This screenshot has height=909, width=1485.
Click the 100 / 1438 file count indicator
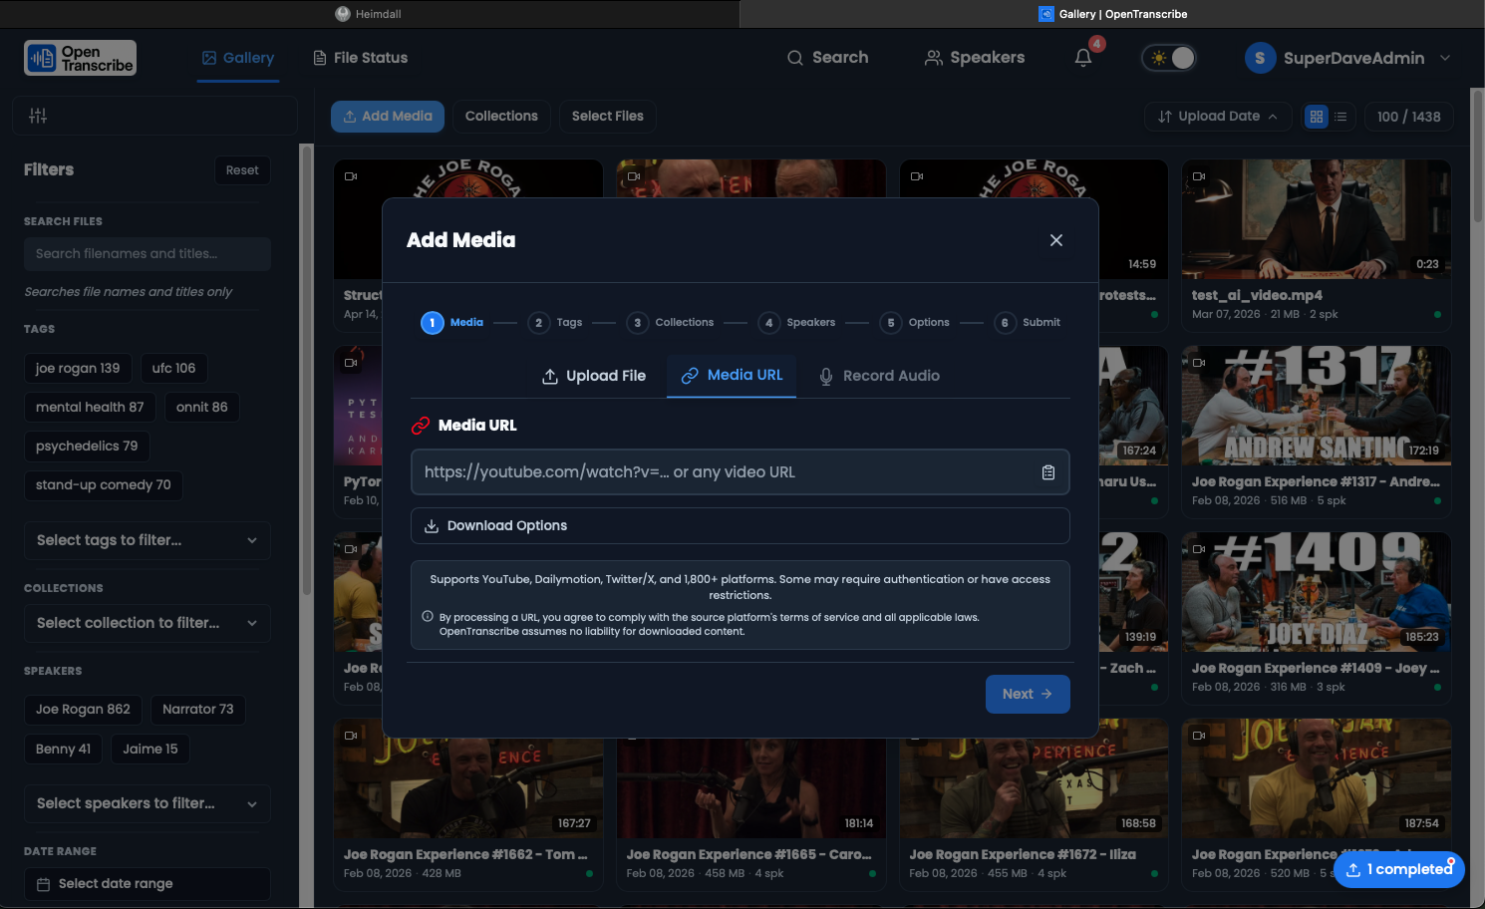tap(1408, 117)
